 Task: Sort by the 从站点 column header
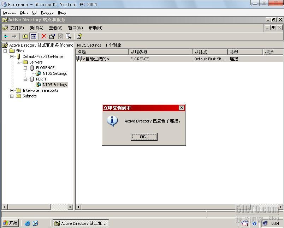click(210, 52)
